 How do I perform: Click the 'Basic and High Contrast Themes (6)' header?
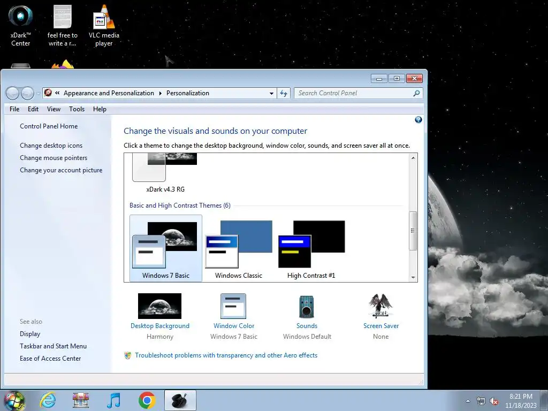(180, 205)
